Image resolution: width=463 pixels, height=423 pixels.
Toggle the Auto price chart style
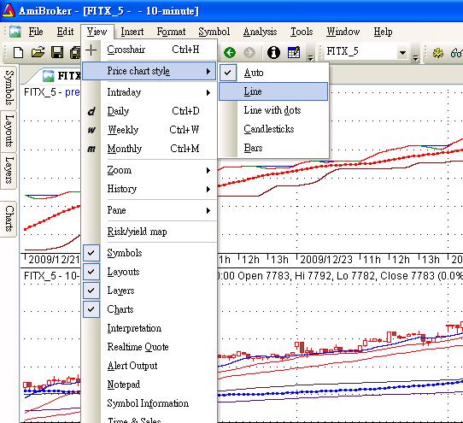click(273, 73)
